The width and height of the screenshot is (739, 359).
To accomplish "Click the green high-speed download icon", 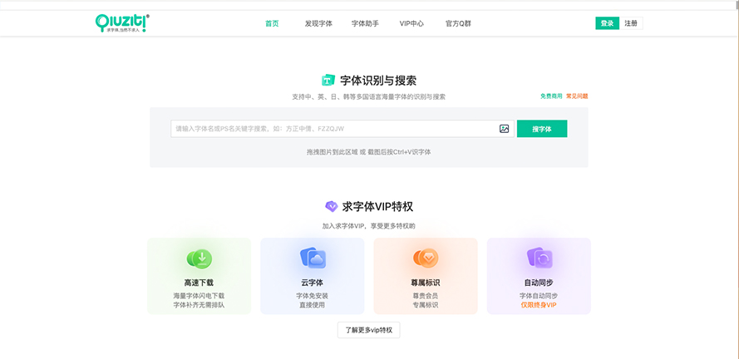I will 200,258.
